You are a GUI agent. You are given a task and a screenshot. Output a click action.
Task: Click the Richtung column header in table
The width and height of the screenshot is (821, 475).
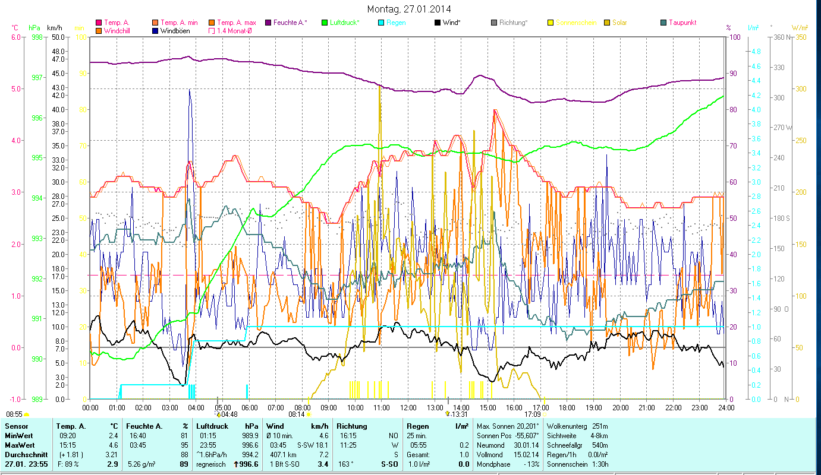point(352,426)
